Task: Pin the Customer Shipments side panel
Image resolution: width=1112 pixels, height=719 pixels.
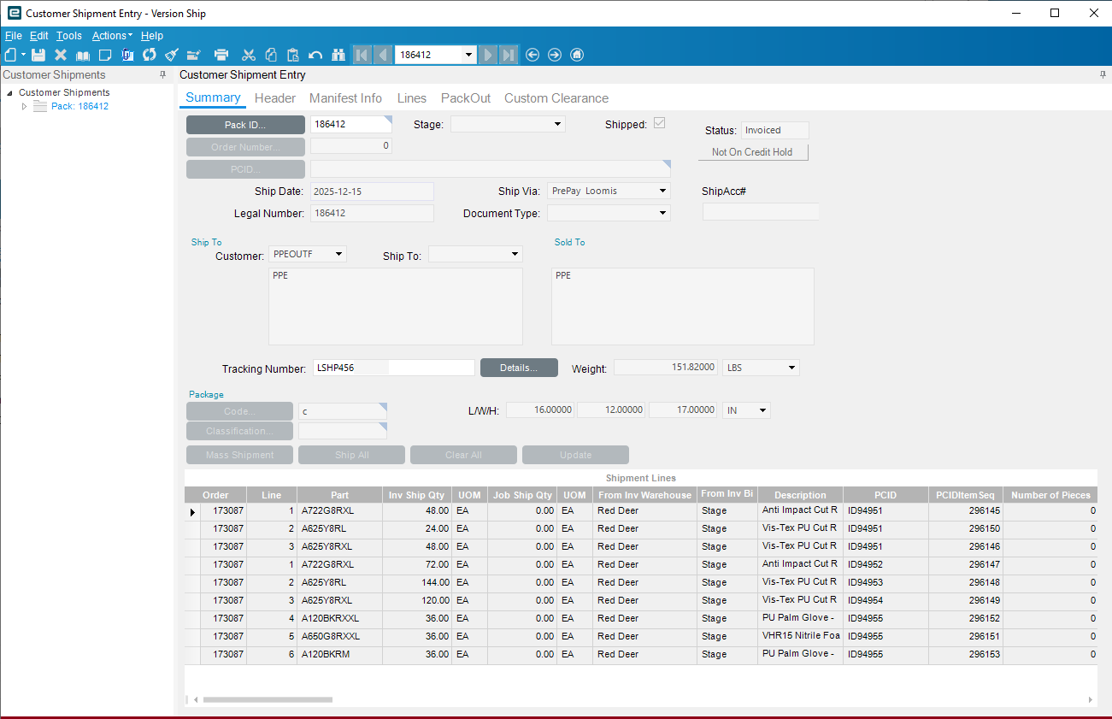Action: tap(163, 75)
